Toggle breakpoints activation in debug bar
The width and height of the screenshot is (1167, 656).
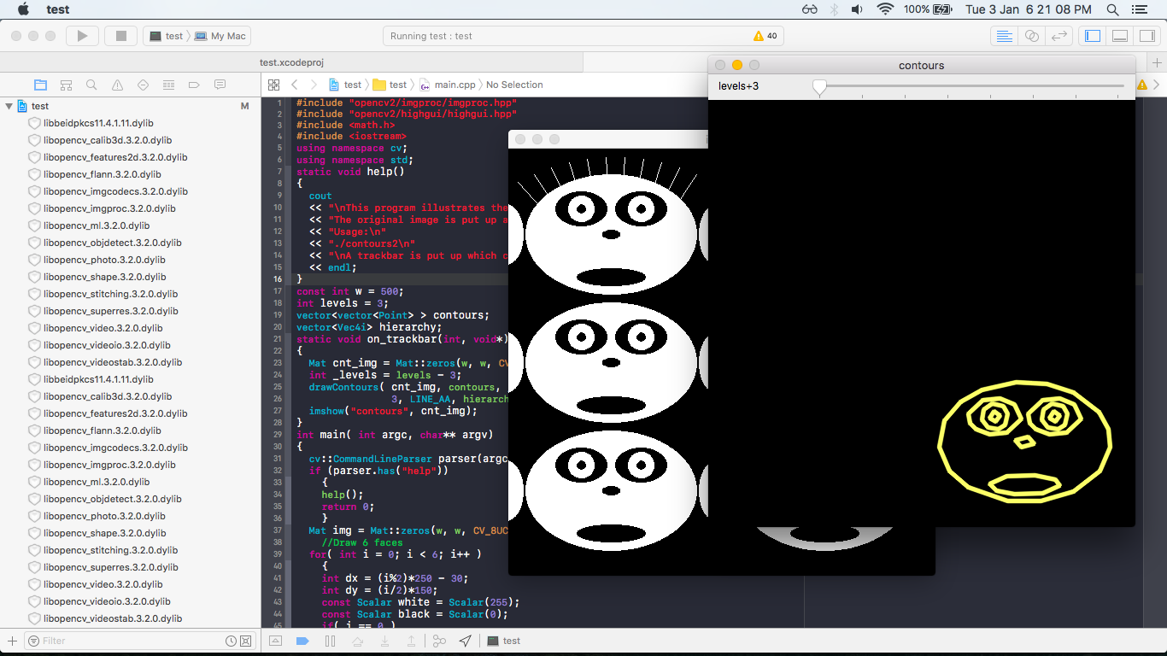pos(302,641)
